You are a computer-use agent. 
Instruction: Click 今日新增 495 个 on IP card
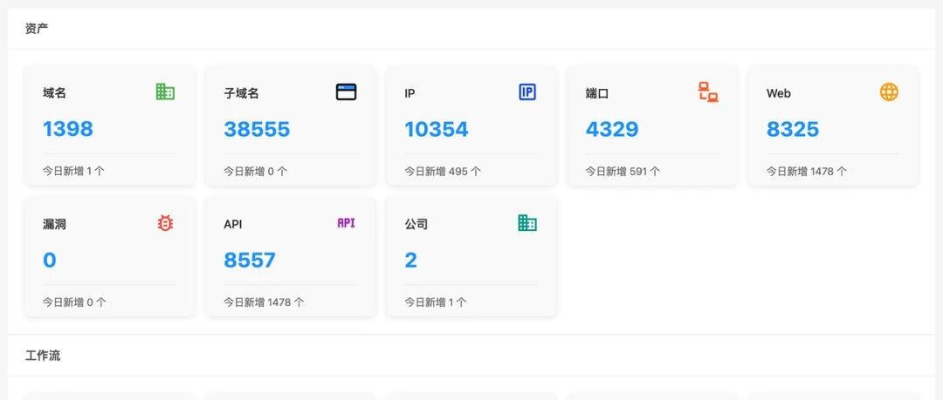[x=443, y=171]
